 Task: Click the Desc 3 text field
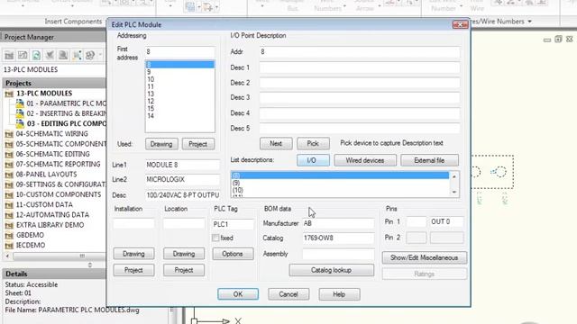(359, 98)
